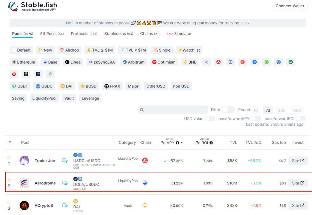
Task: Open the chat icon for Trader Joe pool
Action: pyautogui.click(x=65, y=161)
